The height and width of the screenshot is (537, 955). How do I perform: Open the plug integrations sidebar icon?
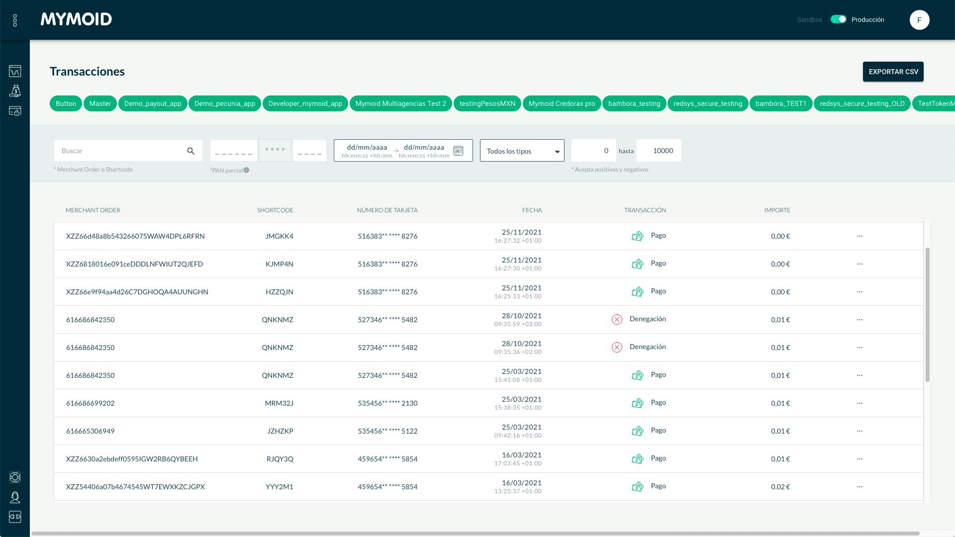coord(15,517)
